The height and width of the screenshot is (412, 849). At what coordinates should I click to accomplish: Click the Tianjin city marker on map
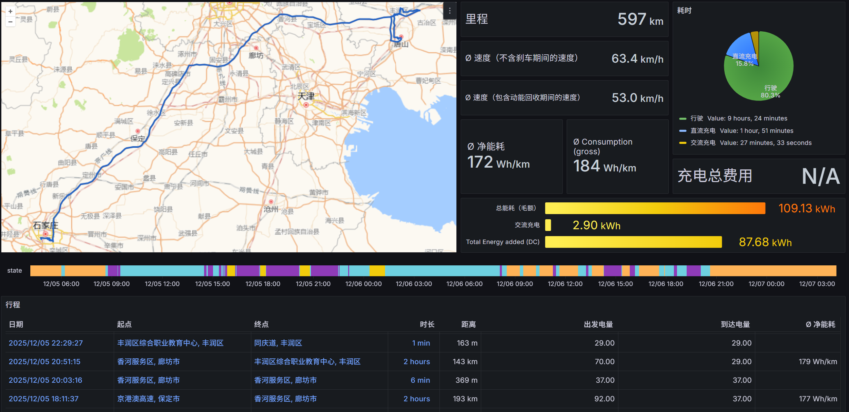[306, 105]
